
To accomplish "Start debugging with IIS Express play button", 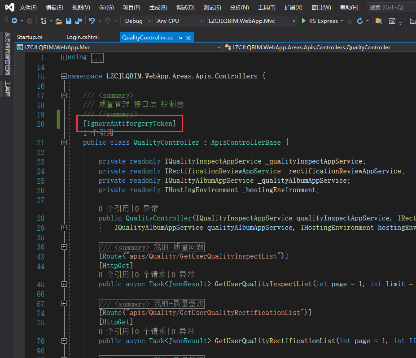I will [x=304, y=21].
